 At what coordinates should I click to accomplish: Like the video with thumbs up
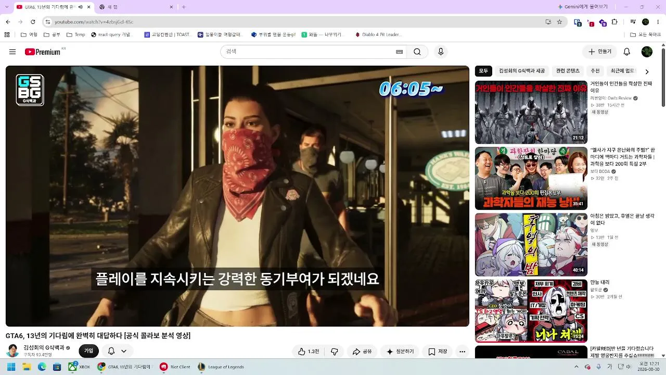309,352
